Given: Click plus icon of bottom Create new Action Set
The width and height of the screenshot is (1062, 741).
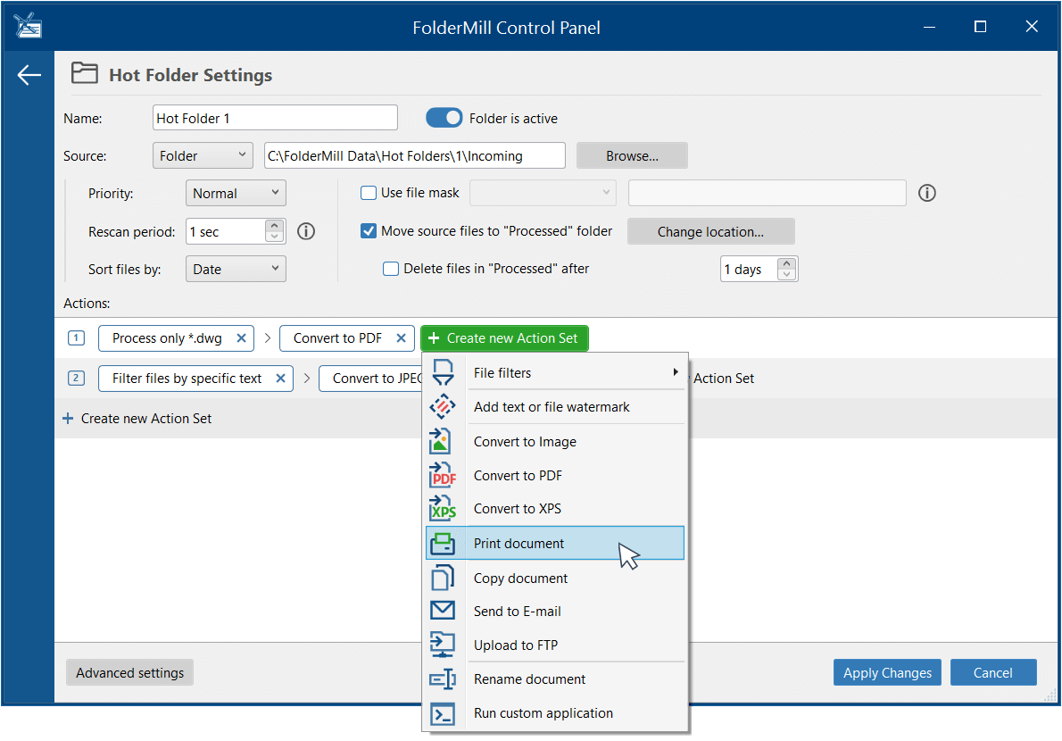Looking at the screenshot, I should tap(68, 419).
